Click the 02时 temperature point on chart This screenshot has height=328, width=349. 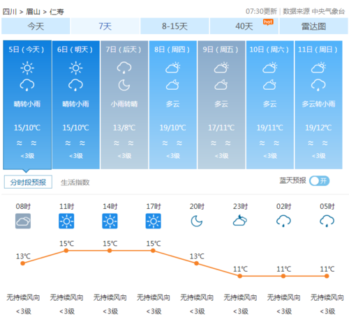pos(283,276)
